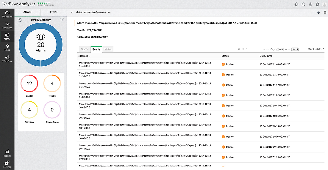Open the rows-per-page dropdown showing 50
328x170 pixels.
[295, 49]
